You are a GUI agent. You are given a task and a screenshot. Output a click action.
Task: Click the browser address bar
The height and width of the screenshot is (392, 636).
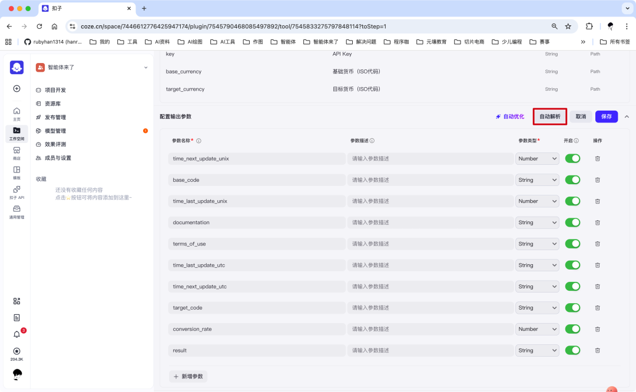(x=308, y=26)
